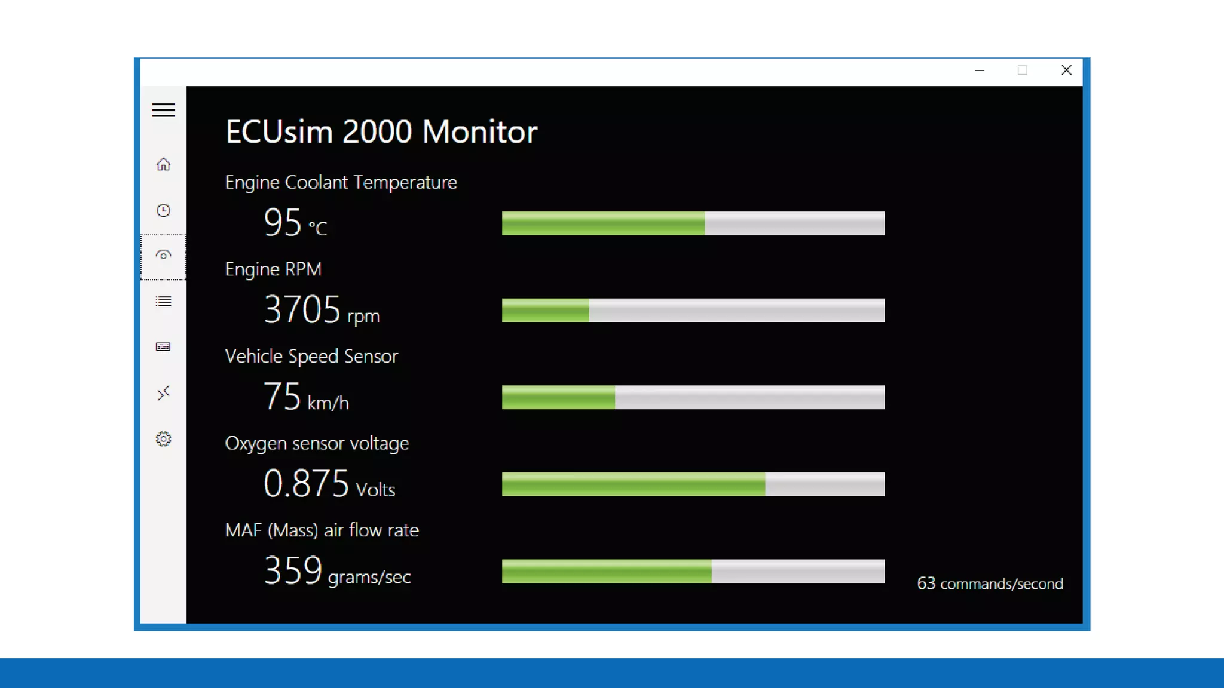Open the Settings gear icon
1224x688 pixels.
[163, 439]
